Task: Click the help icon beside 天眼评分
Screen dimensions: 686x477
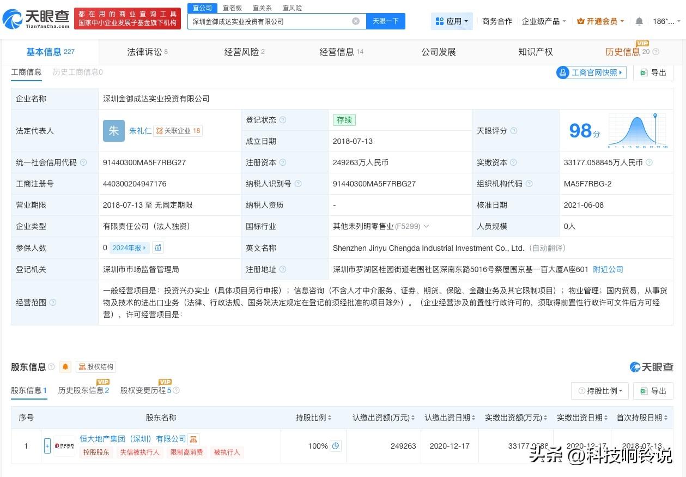Action: (513, 131)
